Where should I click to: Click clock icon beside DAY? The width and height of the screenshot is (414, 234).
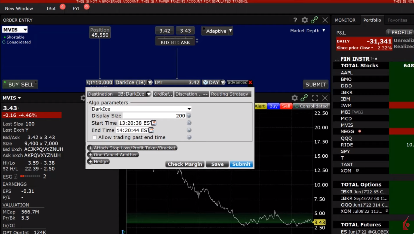coord(205,82)
